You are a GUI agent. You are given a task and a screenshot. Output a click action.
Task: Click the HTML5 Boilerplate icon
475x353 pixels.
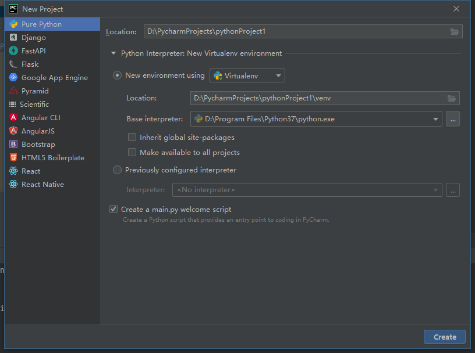click(13, 157)
